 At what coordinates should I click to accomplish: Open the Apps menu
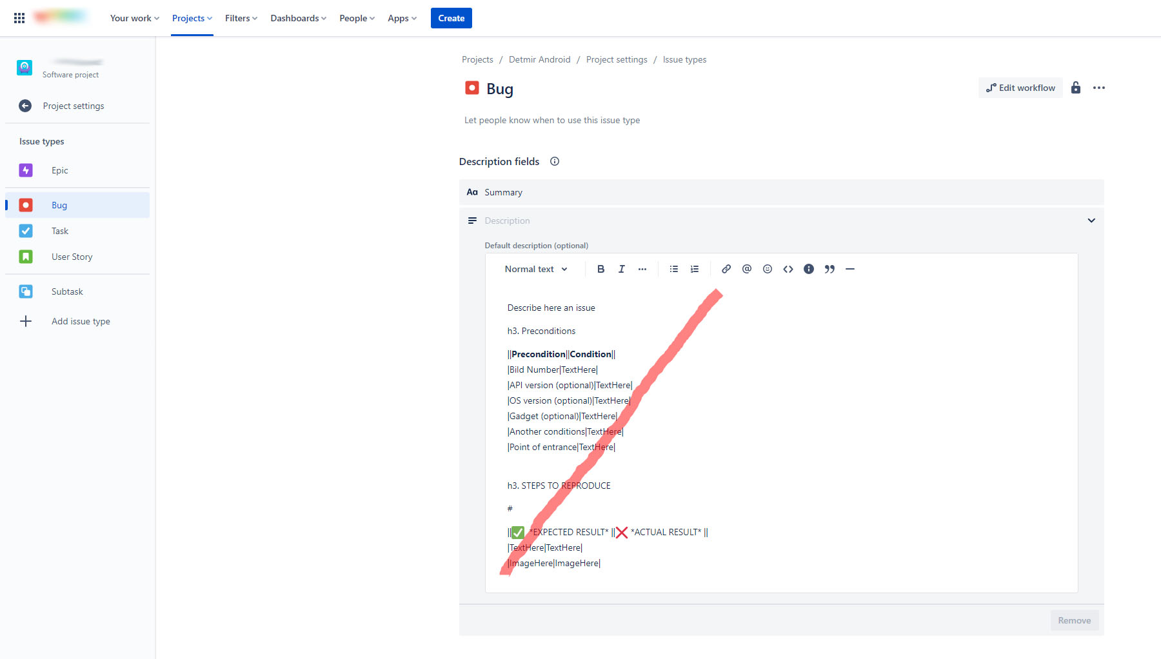pos(401,18)
